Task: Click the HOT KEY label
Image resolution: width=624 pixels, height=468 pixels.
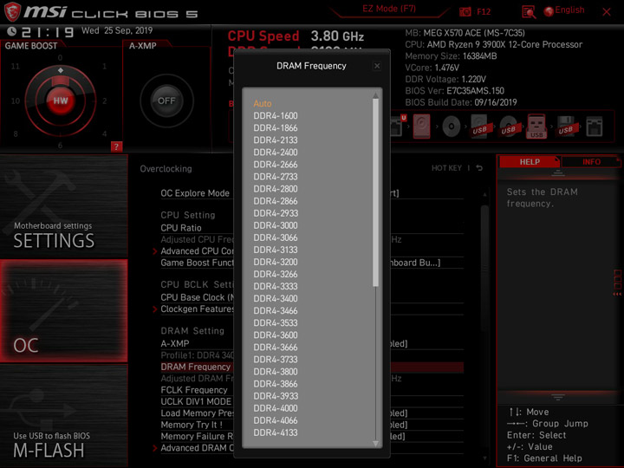Action: click(x=446, y=168)
